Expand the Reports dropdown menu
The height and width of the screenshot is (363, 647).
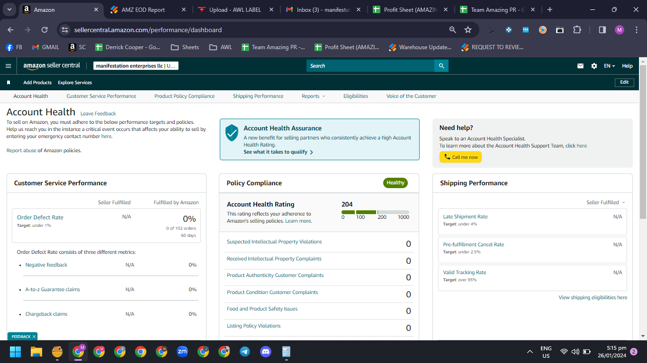(314, 96)
